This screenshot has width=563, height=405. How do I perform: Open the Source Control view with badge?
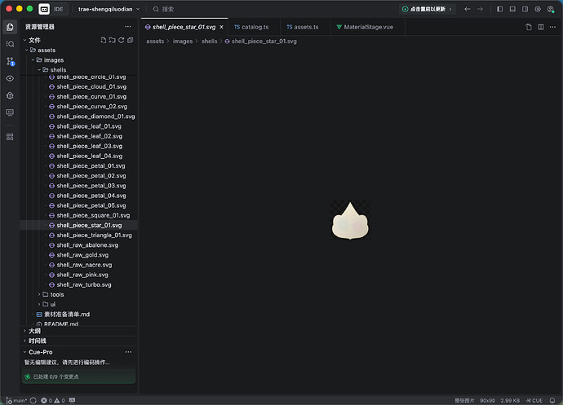pyautogui.click(x=10, y=61)
